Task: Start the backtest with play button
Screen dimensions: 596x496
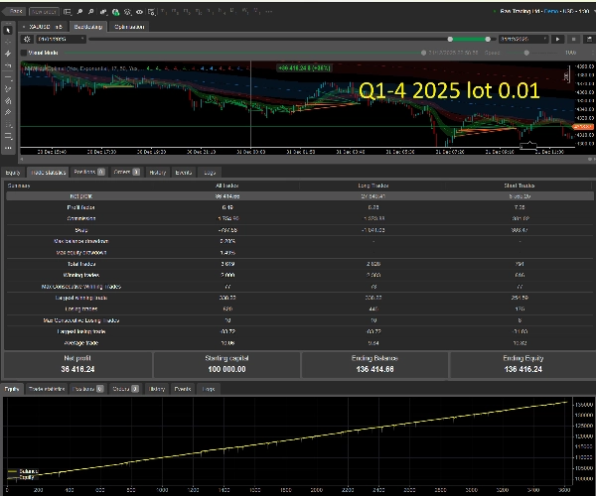Action: [x=557, y=39]
